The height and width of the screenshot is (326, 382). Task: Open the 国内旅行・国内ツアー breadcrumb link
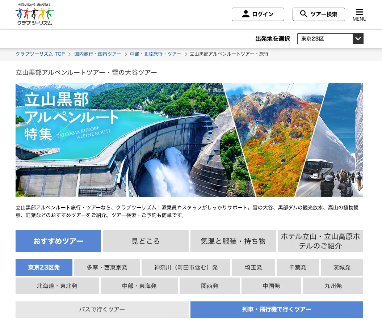[98, 54]
